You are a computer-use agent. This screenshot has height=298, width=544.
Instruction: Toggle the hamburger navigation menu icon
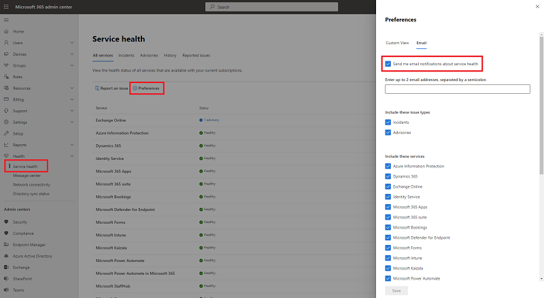6,20
